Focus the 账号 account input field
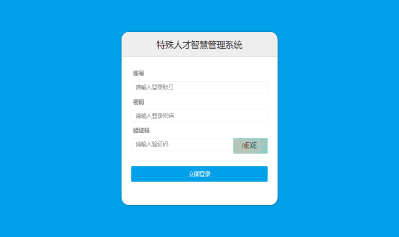Viewport: 399px width, 237px height. click(x=199, y=87)
